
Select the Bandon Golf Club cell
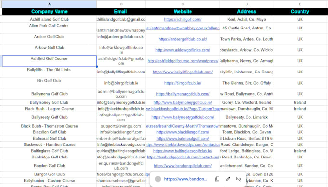point(49,166)
